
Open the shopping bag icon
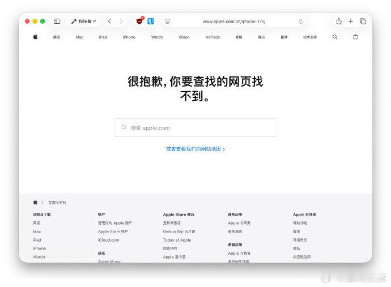point(356,37)
